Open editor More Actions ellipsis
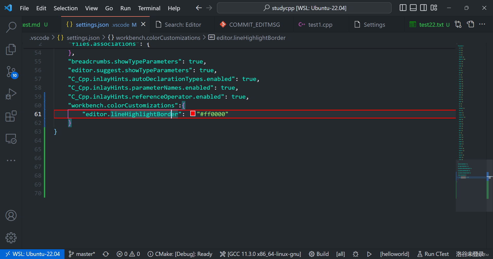Image resolution: width=493 pixels, height=259 pixels. 482,24
